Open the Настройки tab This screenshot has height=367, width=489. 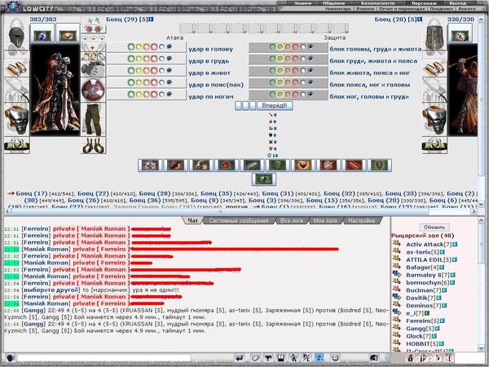coord(361,220)
